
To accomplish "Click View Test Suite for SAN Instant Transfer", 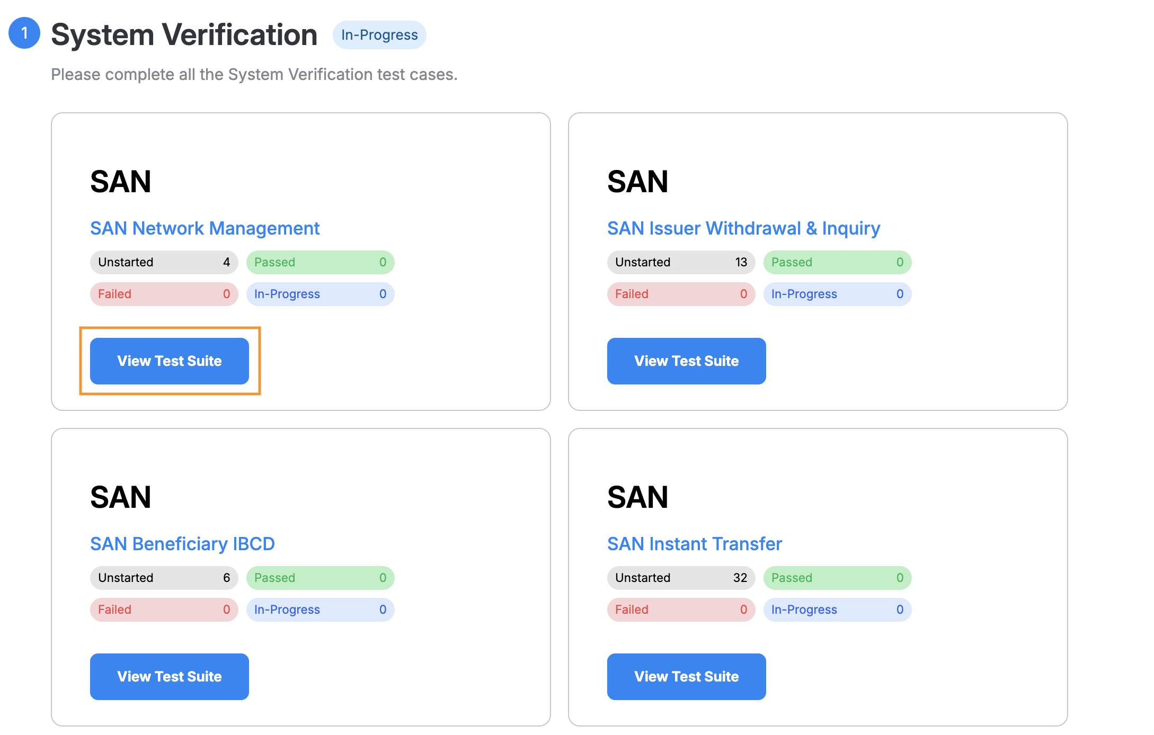I will click(x=686, y=676).
